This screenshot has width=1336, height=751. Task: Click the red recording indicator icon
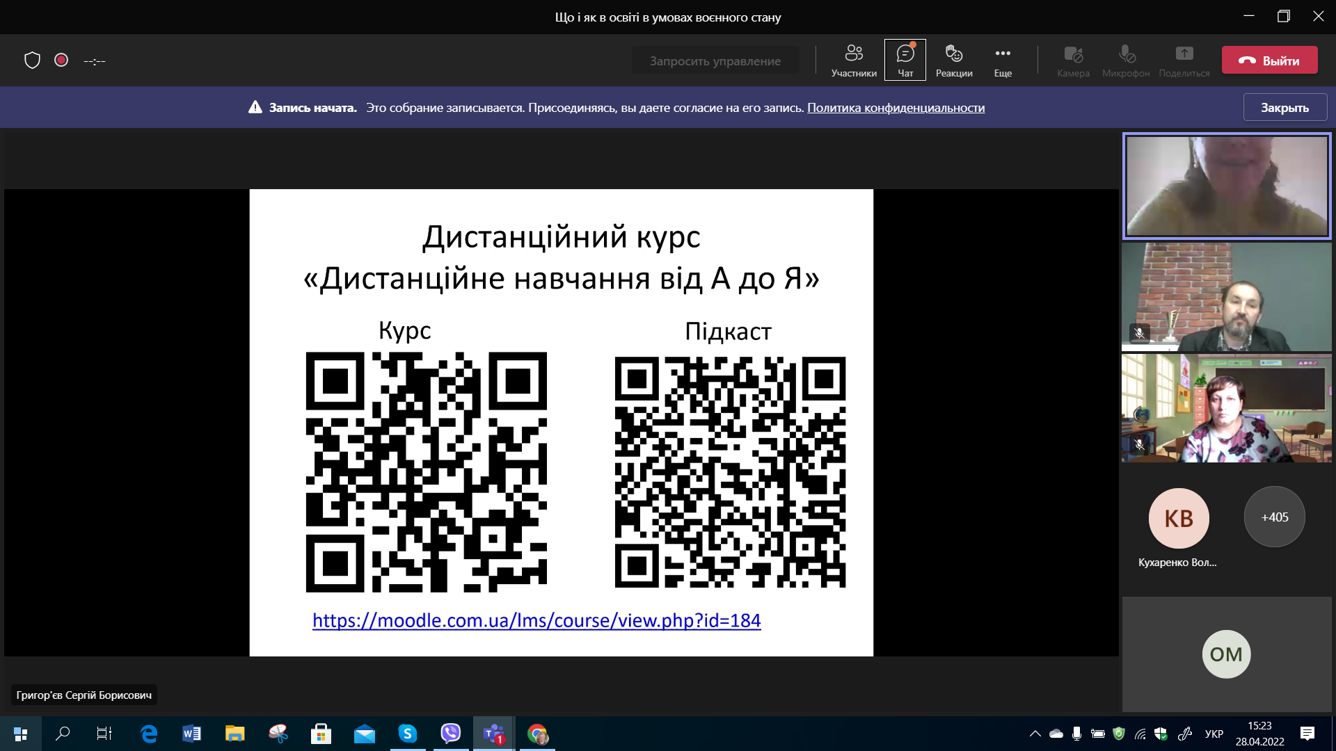61,60
